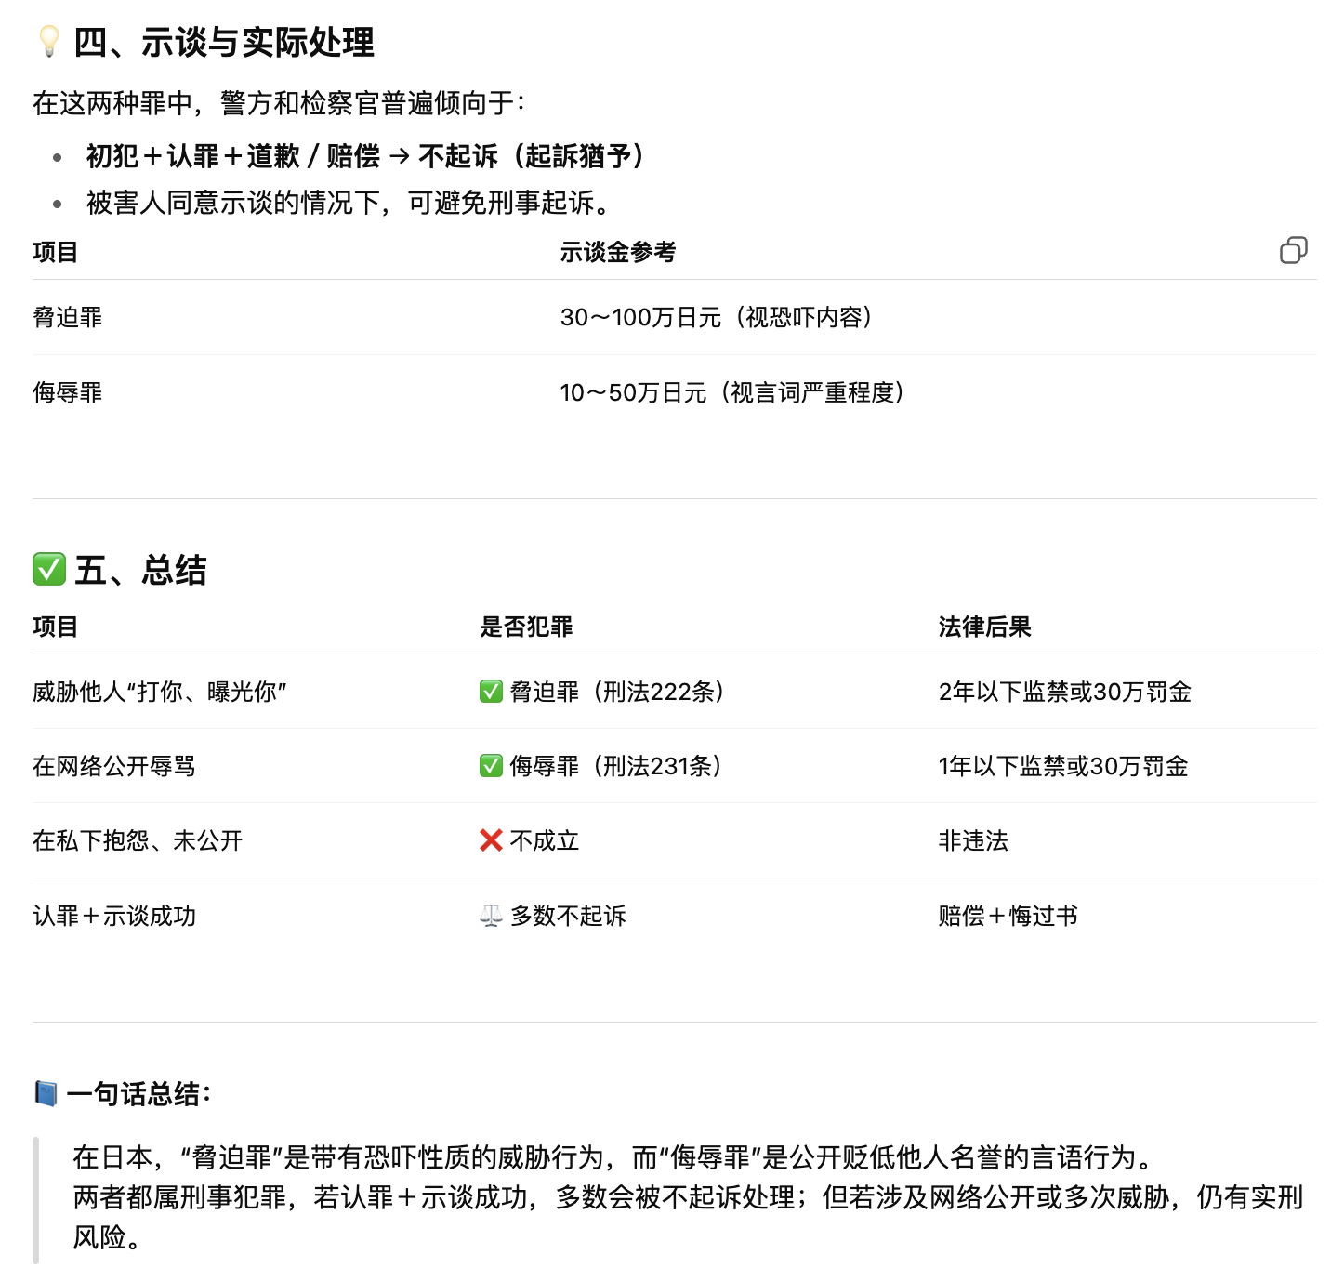The image size is (1331, 1281).
Task: Click the 示谈金参考 column header
Action: tap(617, 252)
